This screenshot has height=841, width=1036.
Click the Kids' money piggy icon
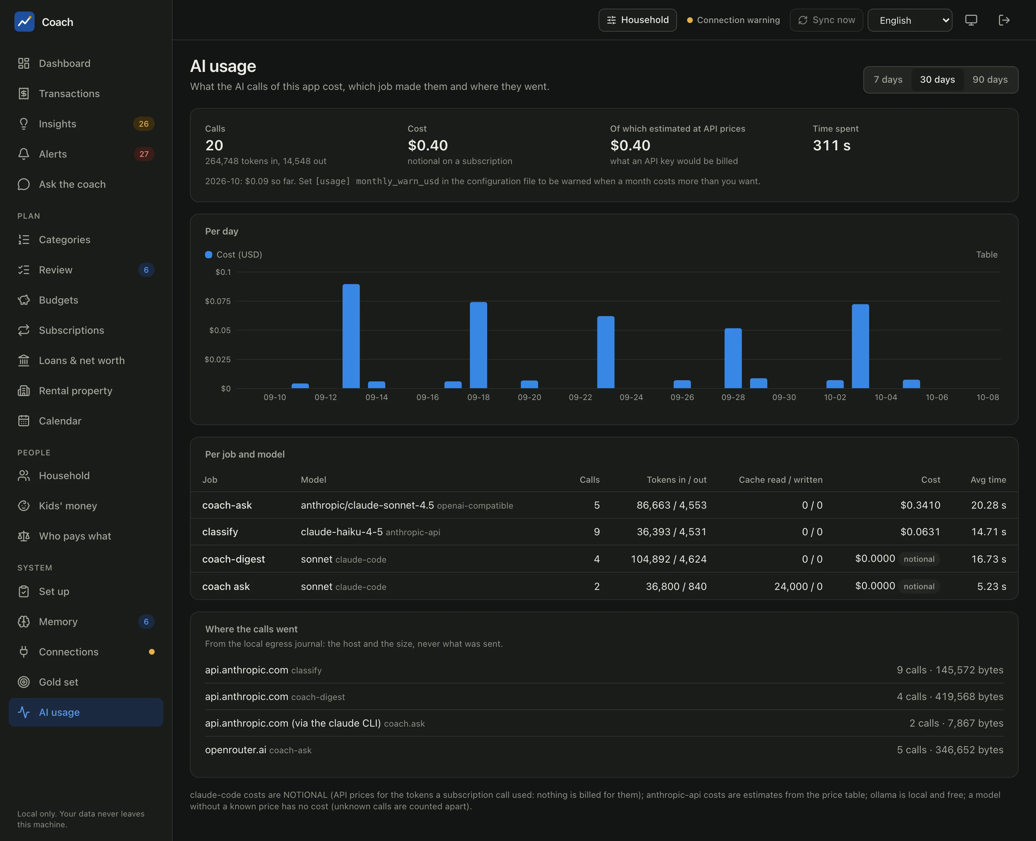[24, 506]
